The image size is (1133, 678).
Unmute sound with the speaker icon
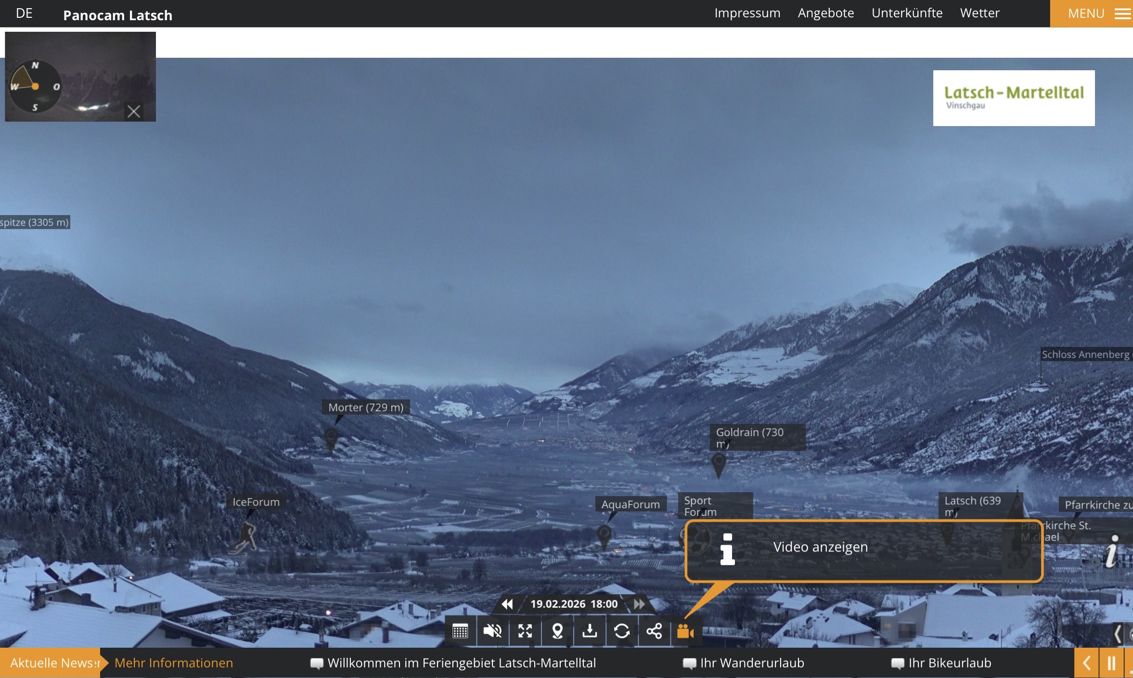pyautogui.click(x=492, y=631)
